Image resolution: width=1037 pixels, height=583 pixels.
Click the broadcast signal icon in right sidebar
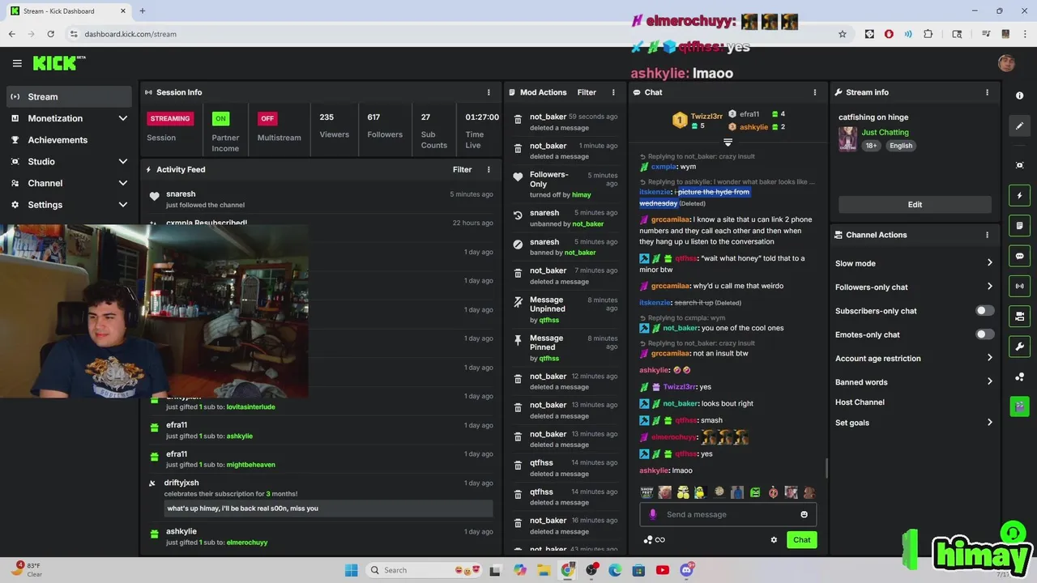click(1019, 286)
